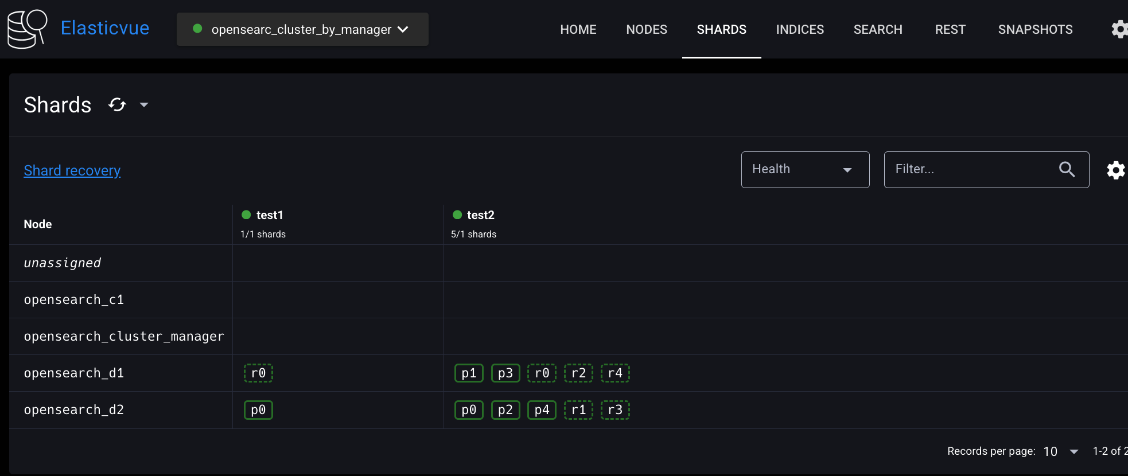Select replica shard r0 of test1

pos(258,373)
